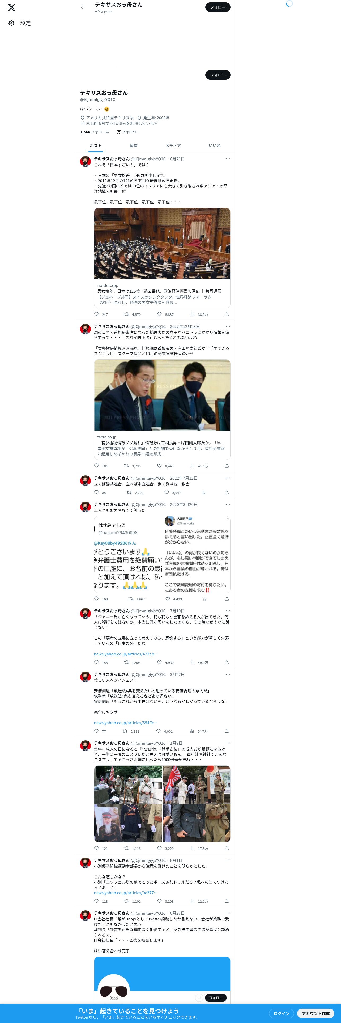Click the フォロー button below the banner

point(218,75)
